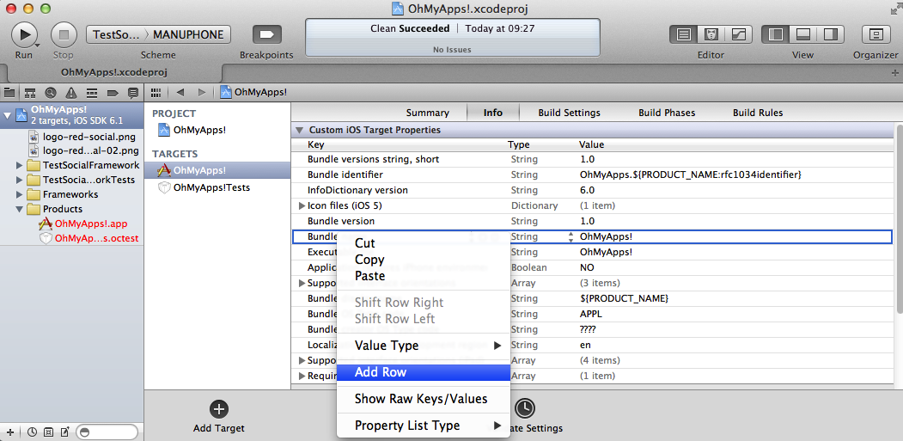Show the Issue navigator warning icon
The width and height of the screenshot is (903, 441).
70,92
